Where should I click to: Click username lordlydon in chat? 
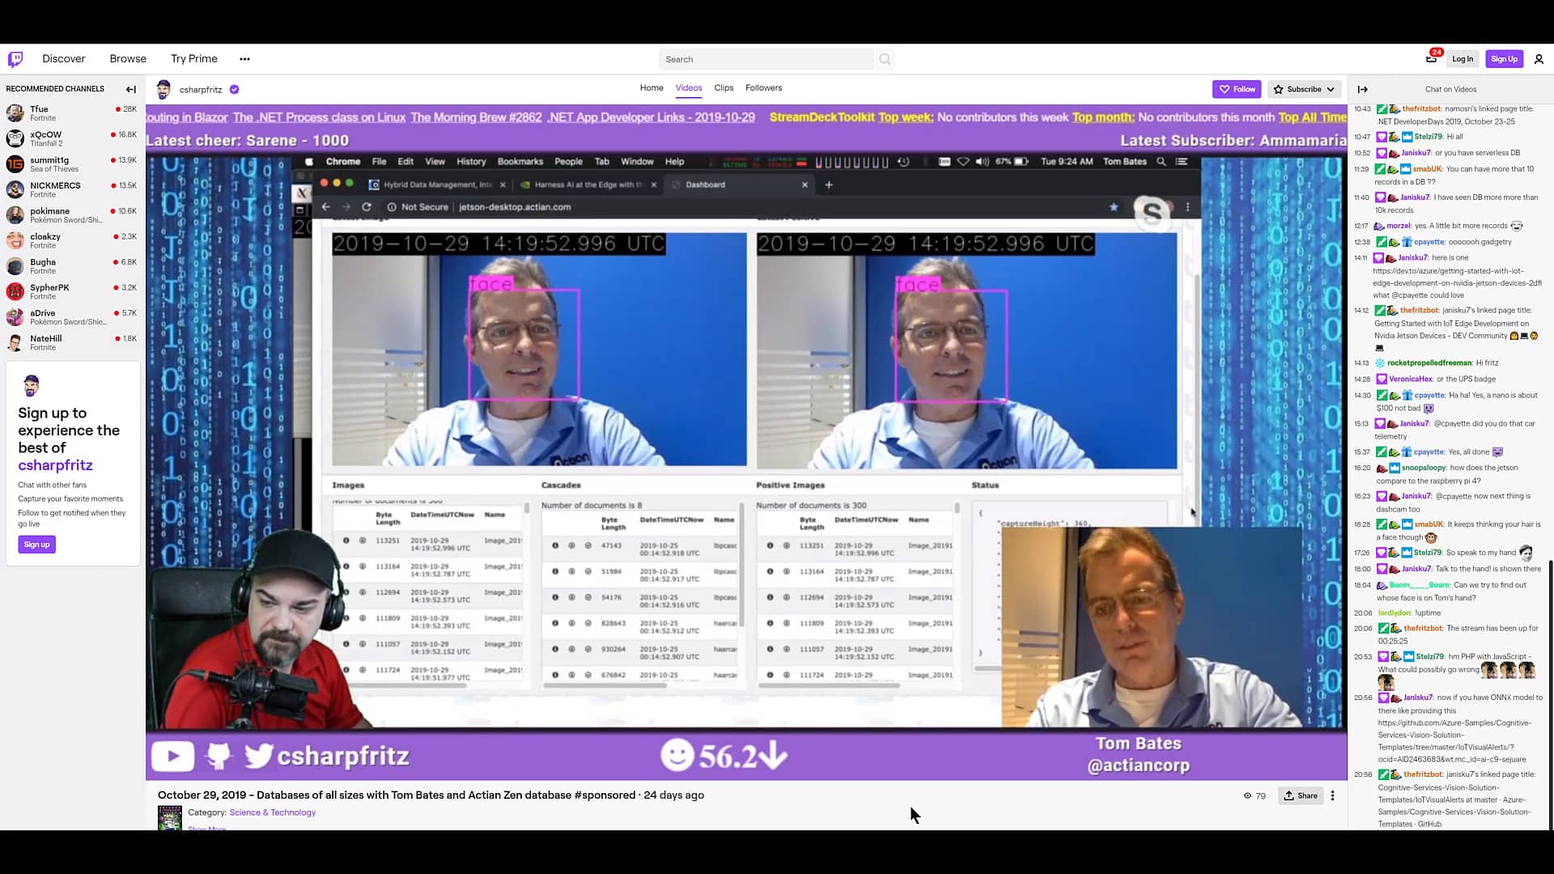(1395, 613)
